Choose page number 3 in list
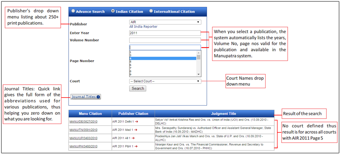 163,55
